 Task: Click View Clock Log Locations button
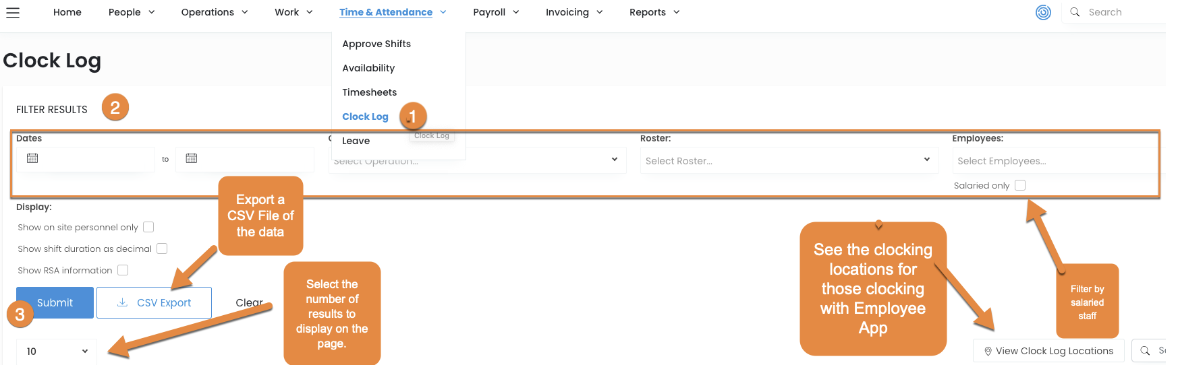tap(1048, 351)
